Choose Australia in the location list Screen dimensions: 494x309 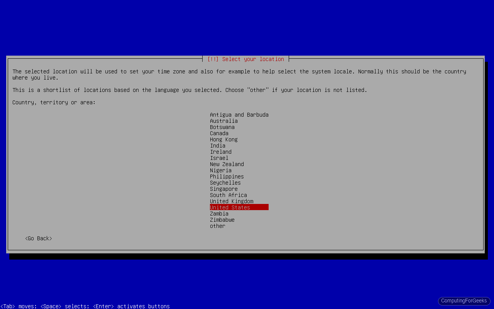pos(223,121)
